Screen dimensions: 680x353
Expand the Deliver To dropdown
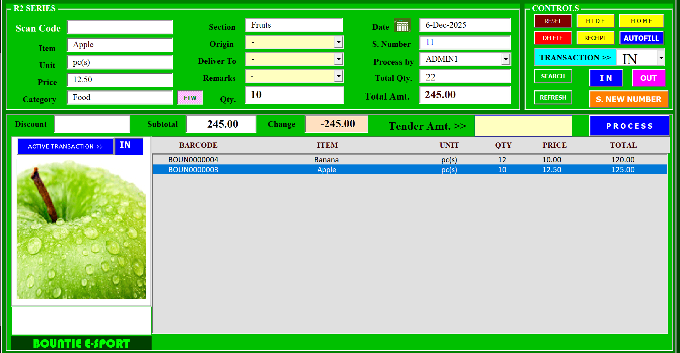[x=339, y=59]
